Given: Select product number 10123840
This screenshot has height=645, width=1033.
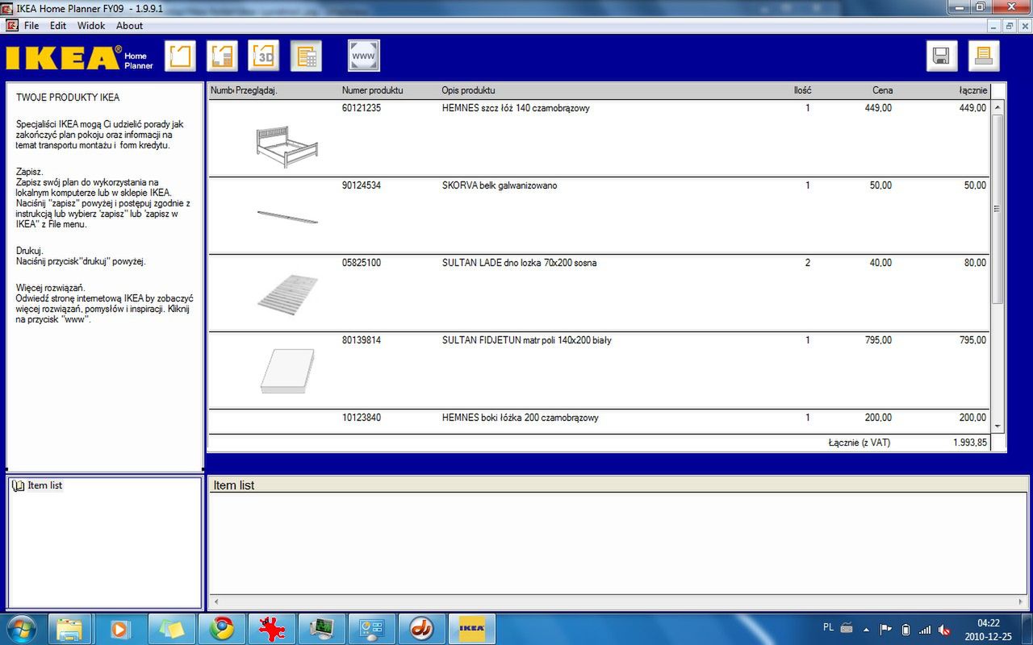Looking at the screenshot, I should 362,418.
